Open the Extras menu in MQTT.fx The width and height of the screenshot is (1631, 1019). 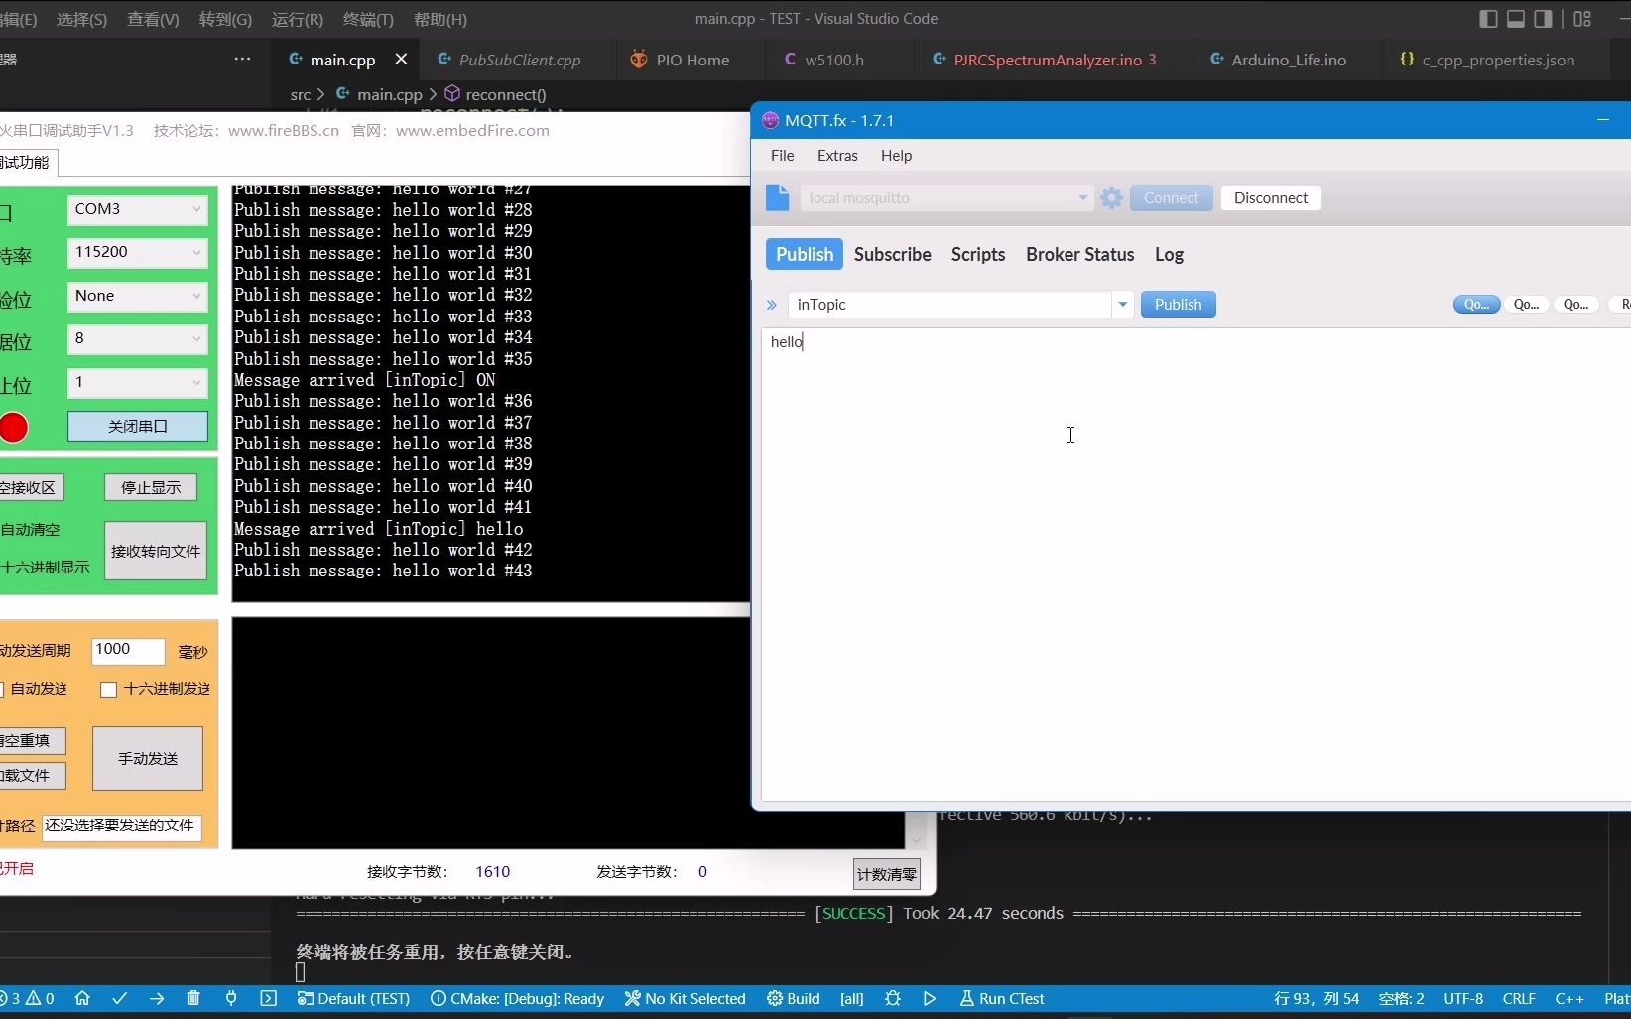(837, 155)
